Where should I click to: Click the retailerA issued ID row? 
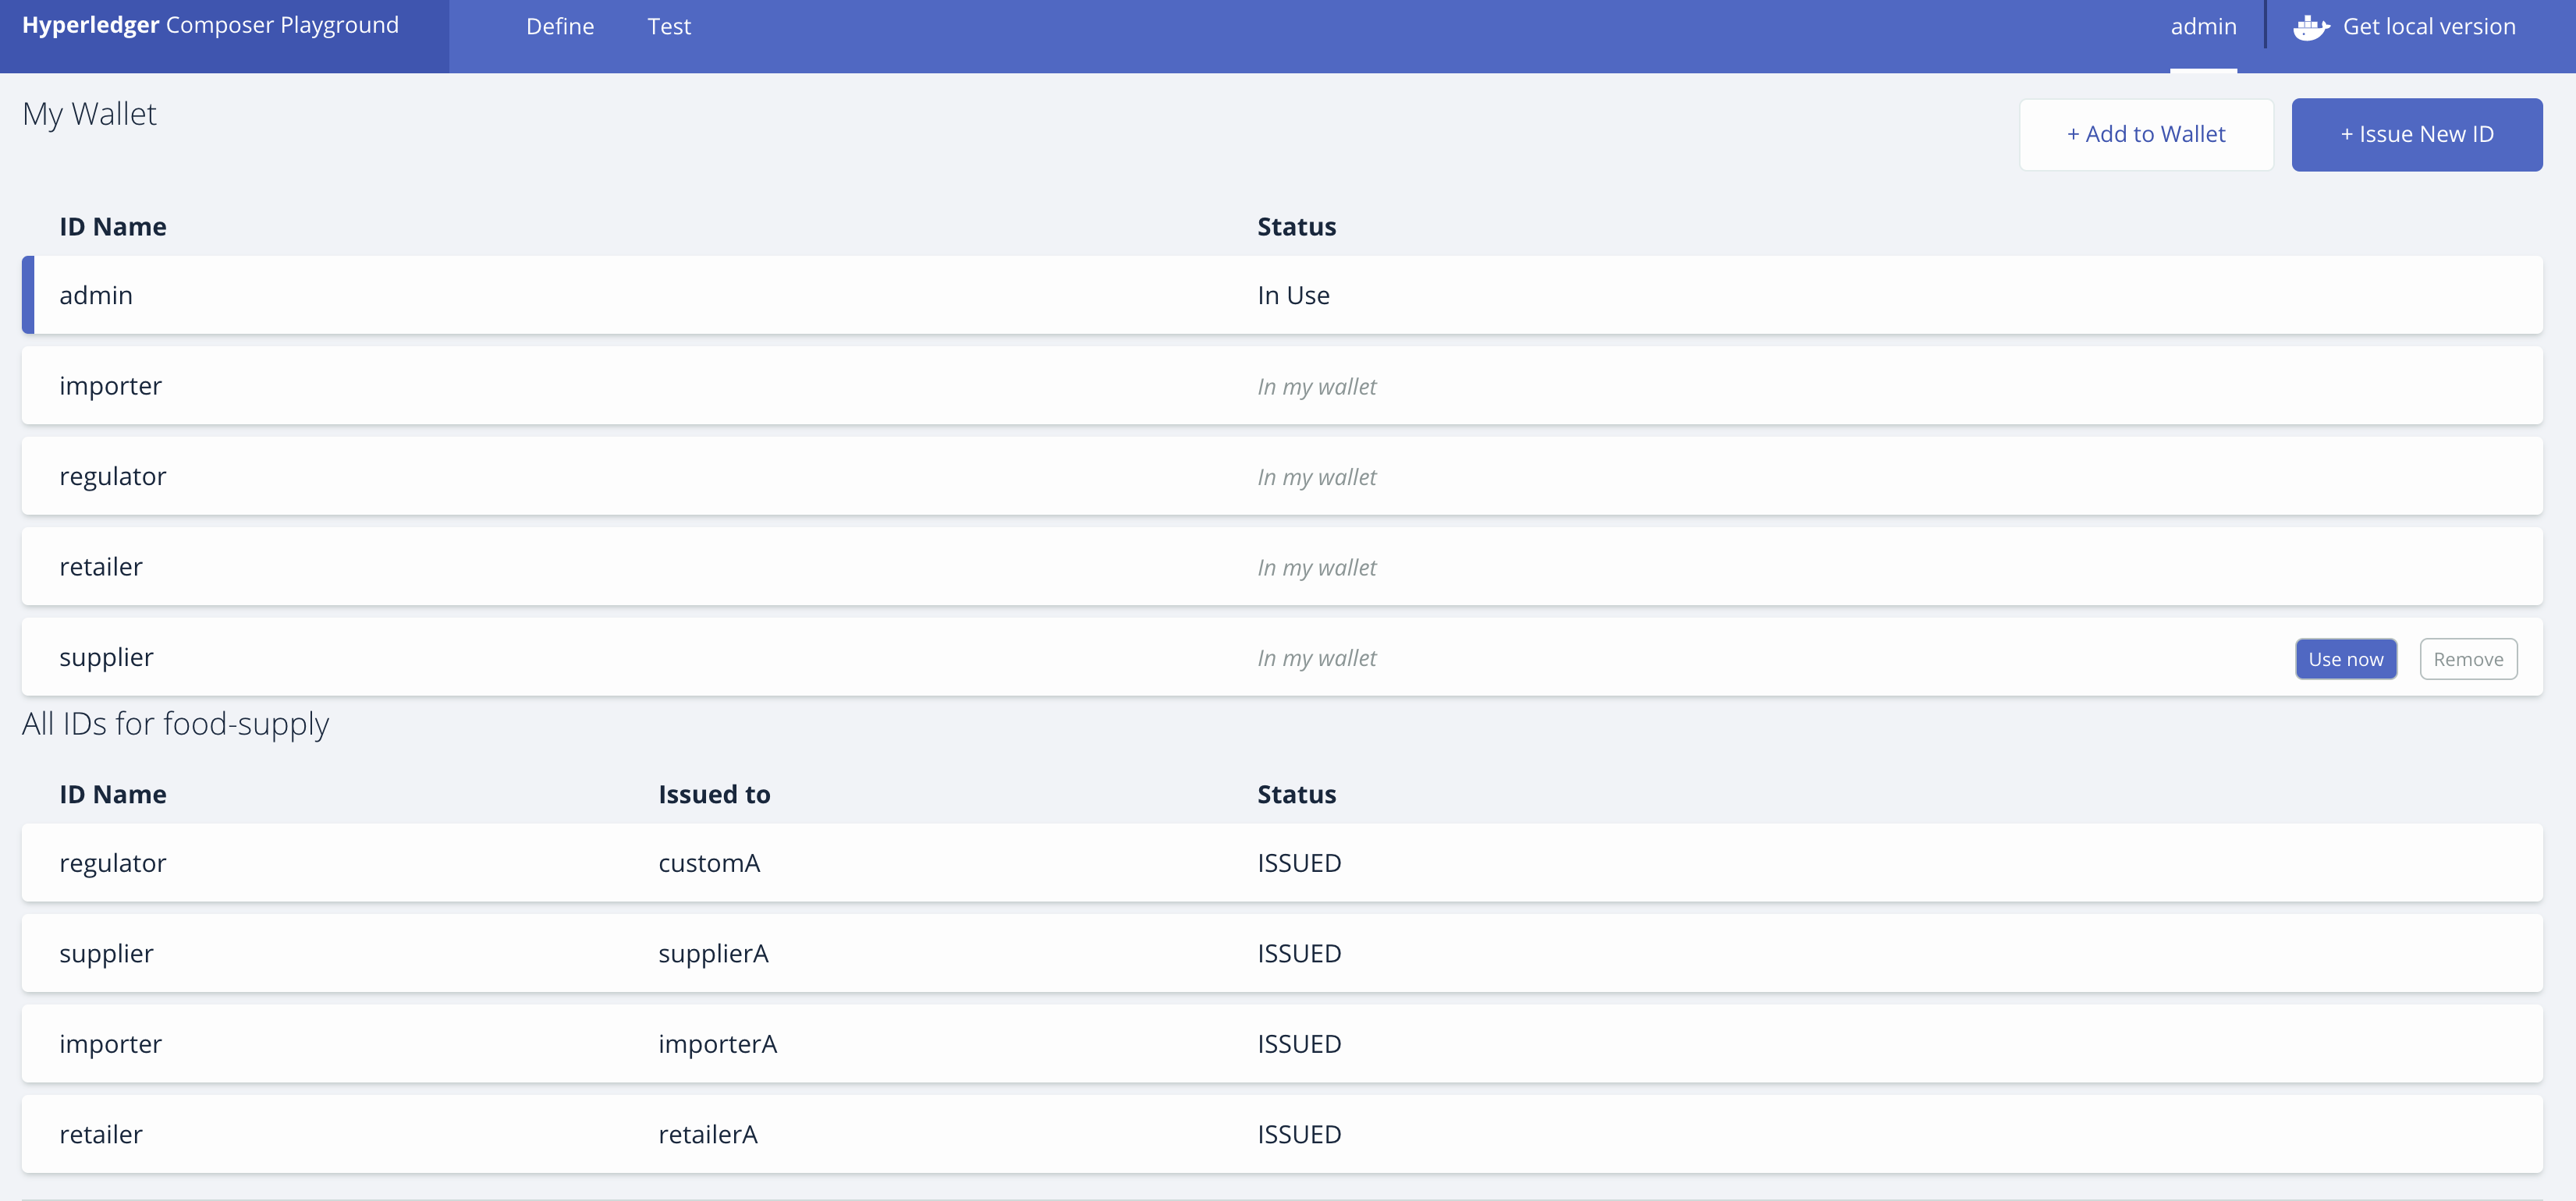[707, 1135]
